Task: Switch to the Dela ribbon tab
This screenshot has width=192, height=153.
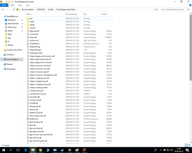Action: [x=20, y=5]
